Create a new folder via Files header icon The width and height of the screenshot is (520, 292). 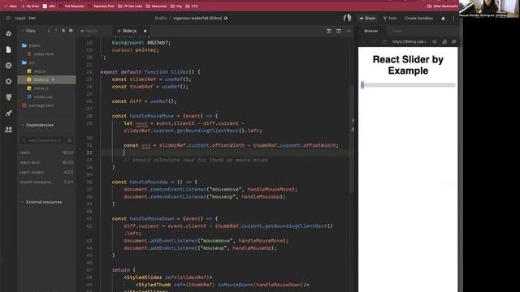pyautogui.click(x=71, y=31)
